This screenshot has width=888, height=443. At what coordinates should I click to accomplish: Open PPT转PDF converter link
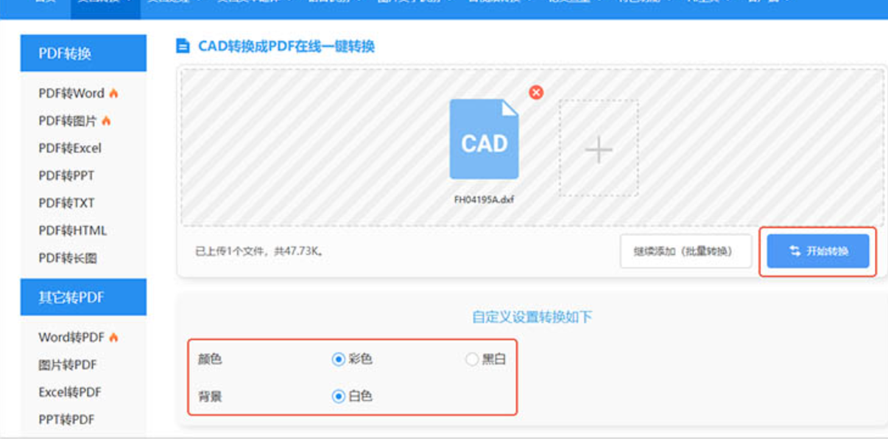coord(66,419)
